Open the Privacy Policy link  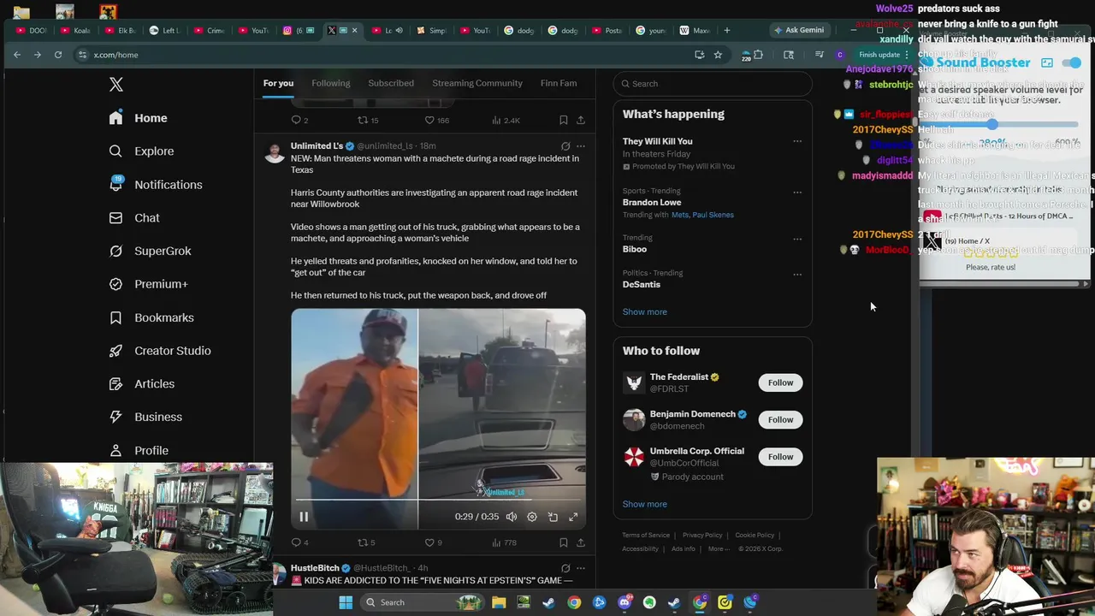point(702,535)
